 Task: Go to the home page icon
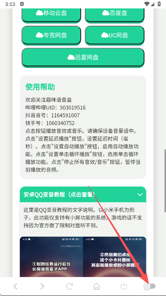pos(96,286)
